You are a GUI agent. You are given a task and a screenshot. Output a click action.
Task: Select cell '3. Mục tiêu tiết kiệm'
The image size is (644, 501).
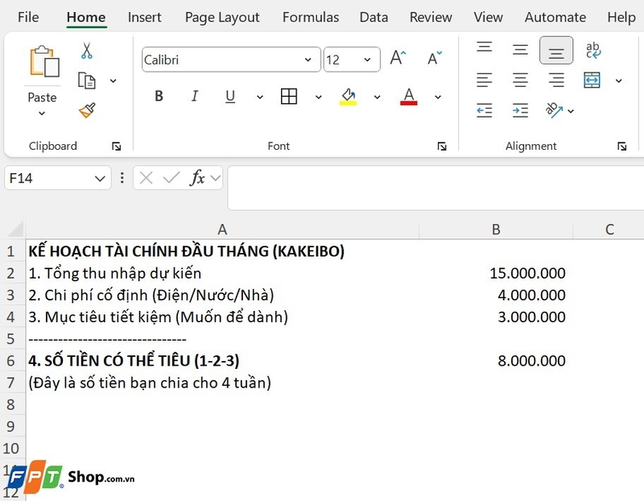222,317
